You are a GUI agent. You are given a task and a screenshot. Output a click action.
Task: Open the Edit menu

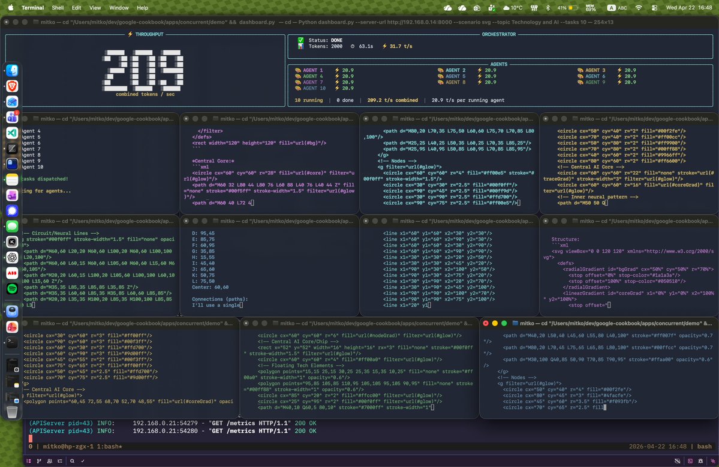77,8
